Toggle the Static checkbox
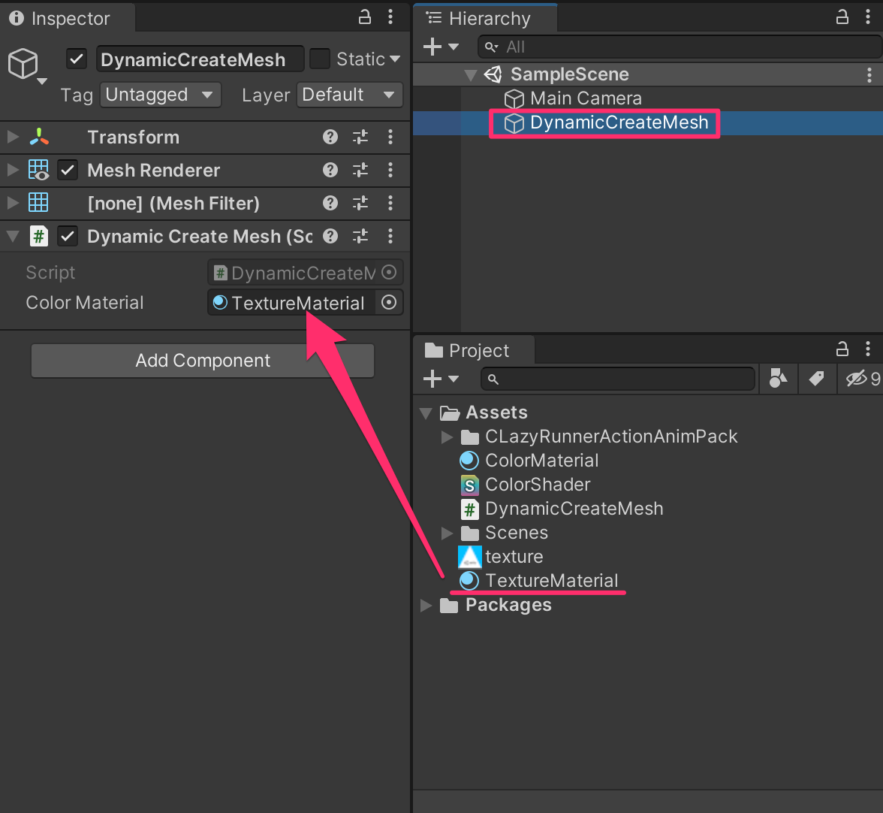Image resolution: width=883 pixels, height=813 pixels. click(319, 59)
